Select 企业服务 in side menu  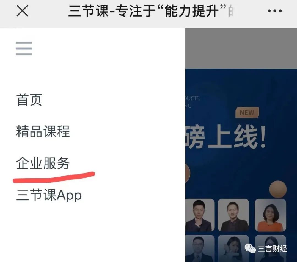click(43, 163)
